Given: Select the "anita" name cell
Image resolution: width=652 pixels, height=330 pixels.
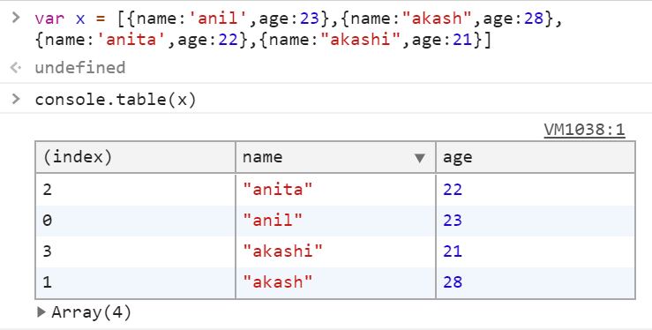Looking at the screenshot, I should [x=335, y=190].
